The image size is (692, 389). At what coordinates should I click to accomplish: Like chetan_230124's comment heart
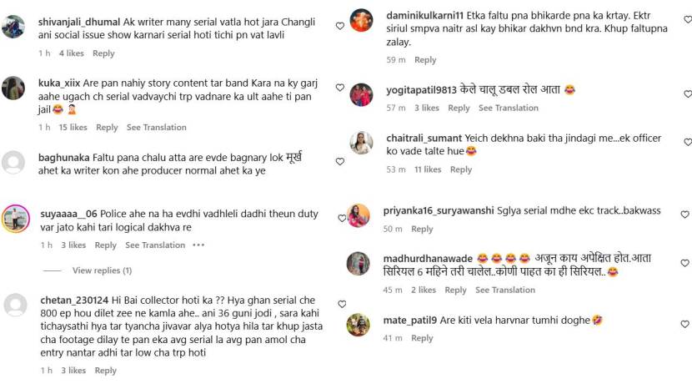point(342,304)
